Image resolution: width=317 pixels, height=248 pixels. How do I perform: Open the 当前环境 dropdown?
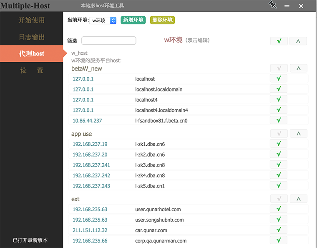103,20
